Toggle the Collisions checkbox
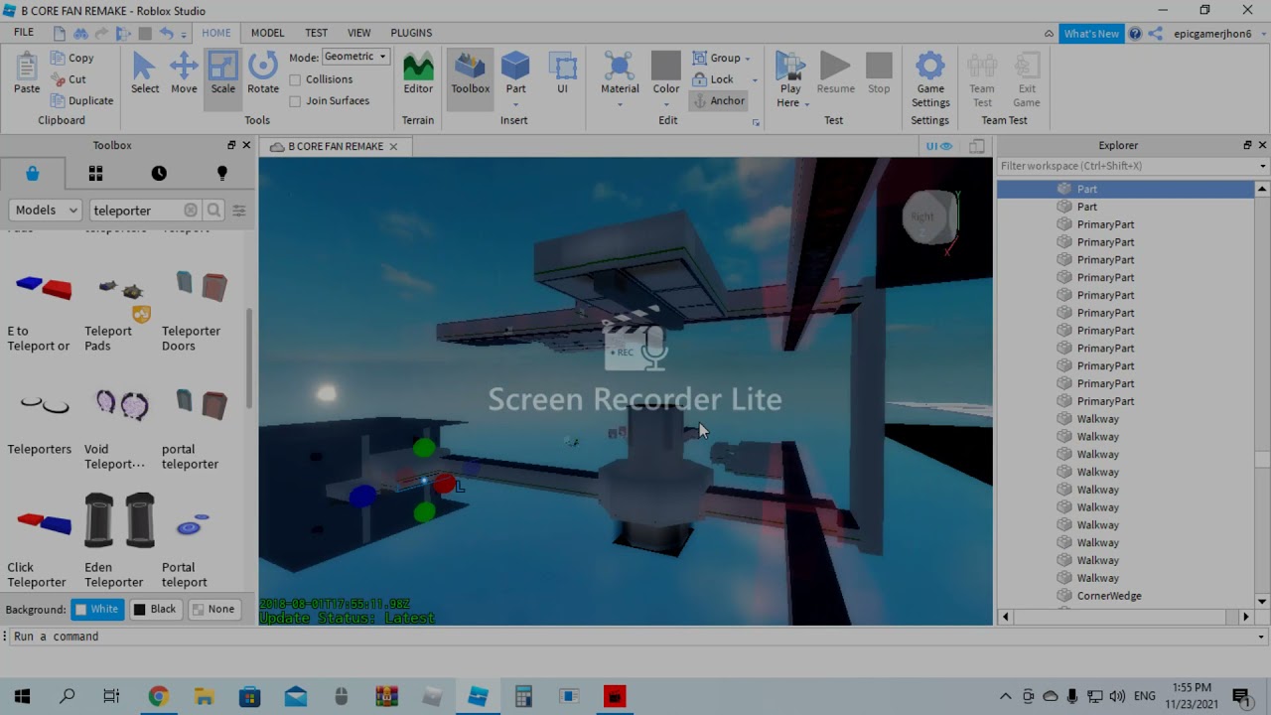Image resolution: width=1271 pixels, height=715 pixels. [295, 79]
